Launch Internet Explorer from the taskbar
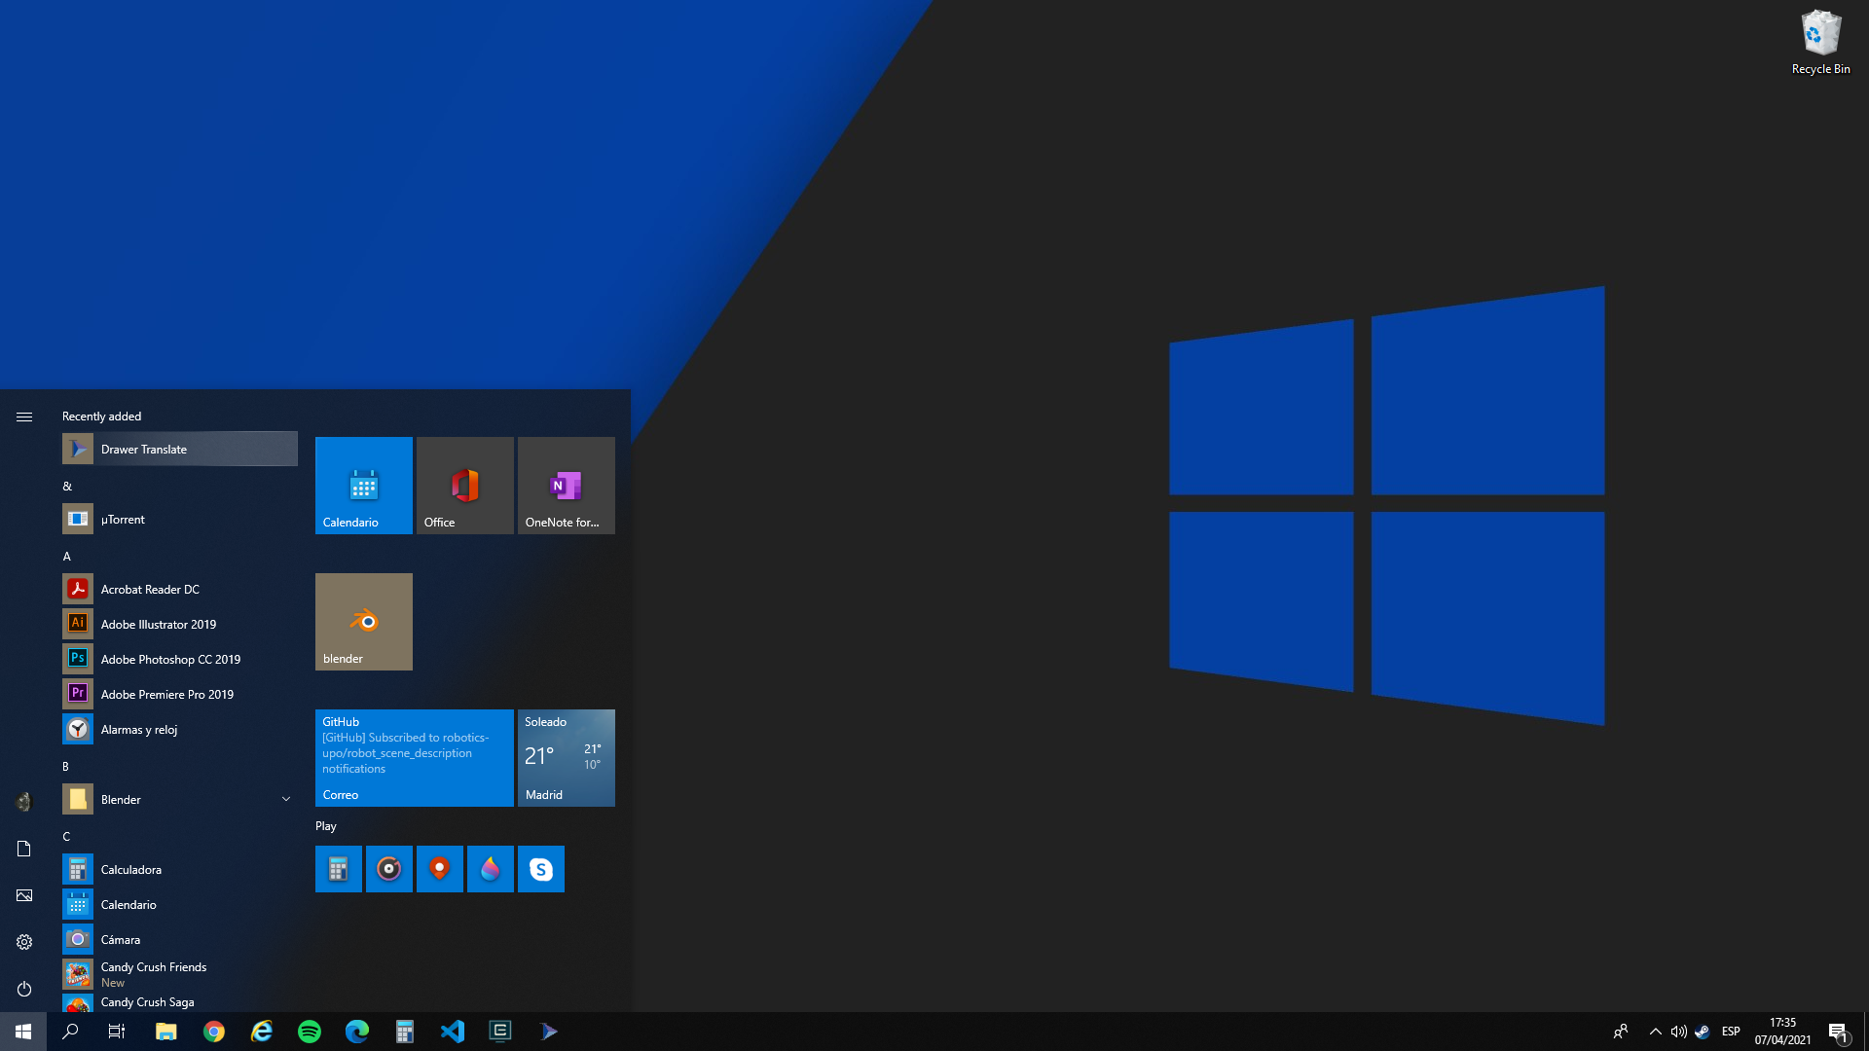The width and height of the screenshot is (1869, 1051). click(x=262, y=1032)
